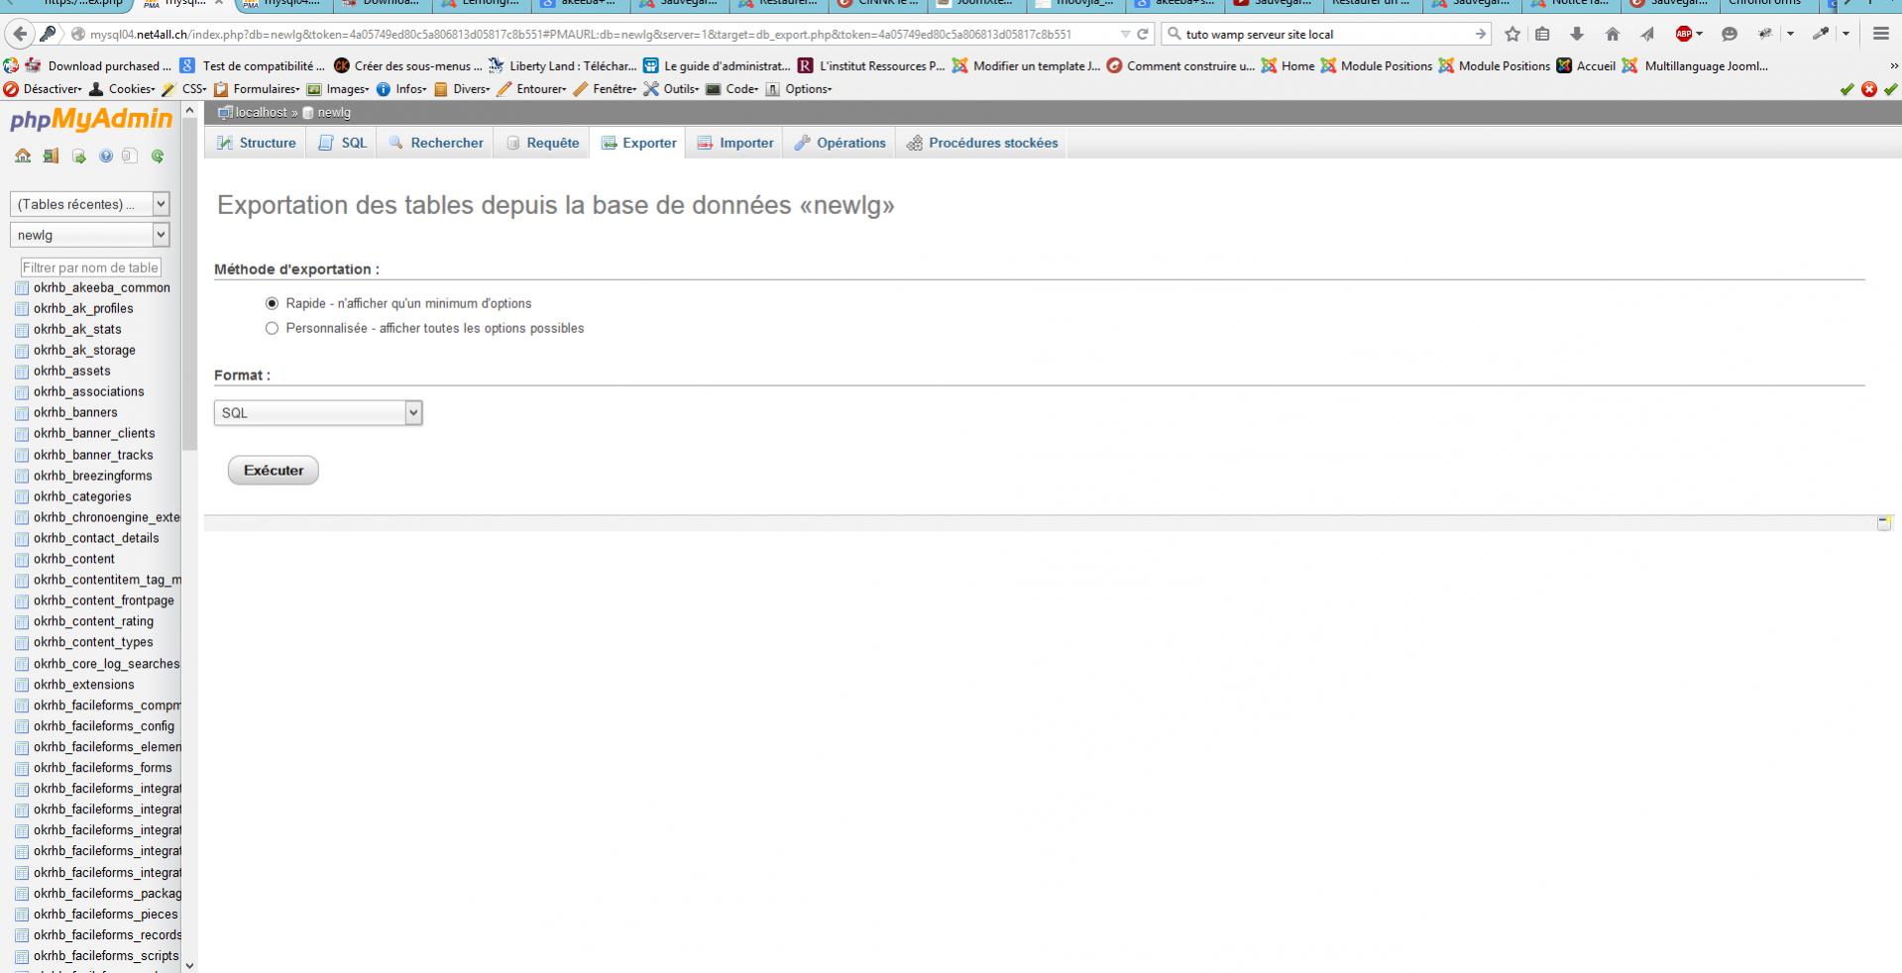Click the 'Liberty Land' bookmark
1902x973 pixels.
click(x=561, y=66)
